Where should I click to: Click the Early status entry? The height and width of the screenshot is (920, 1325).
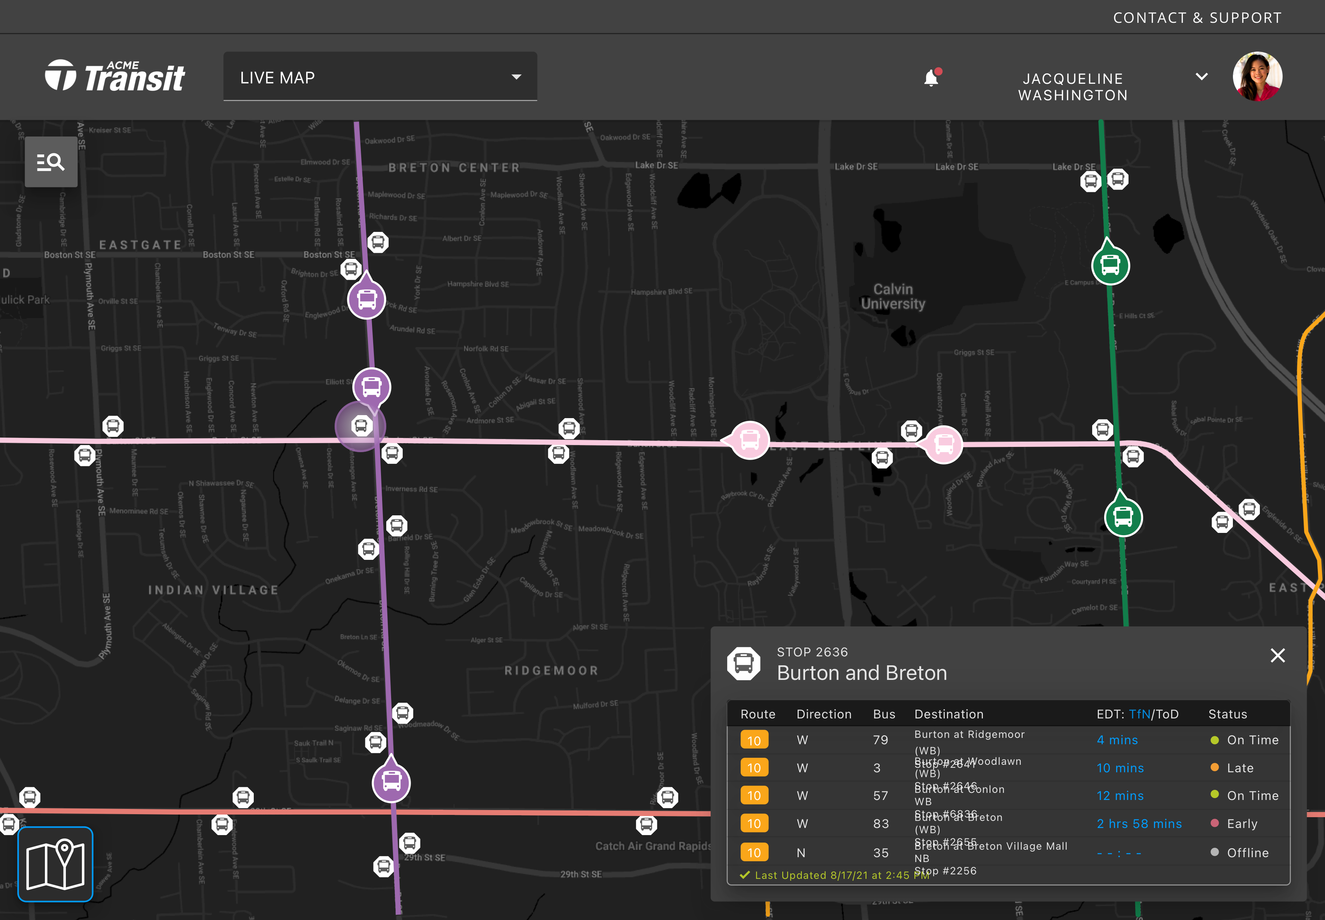tap(1233, 824)
